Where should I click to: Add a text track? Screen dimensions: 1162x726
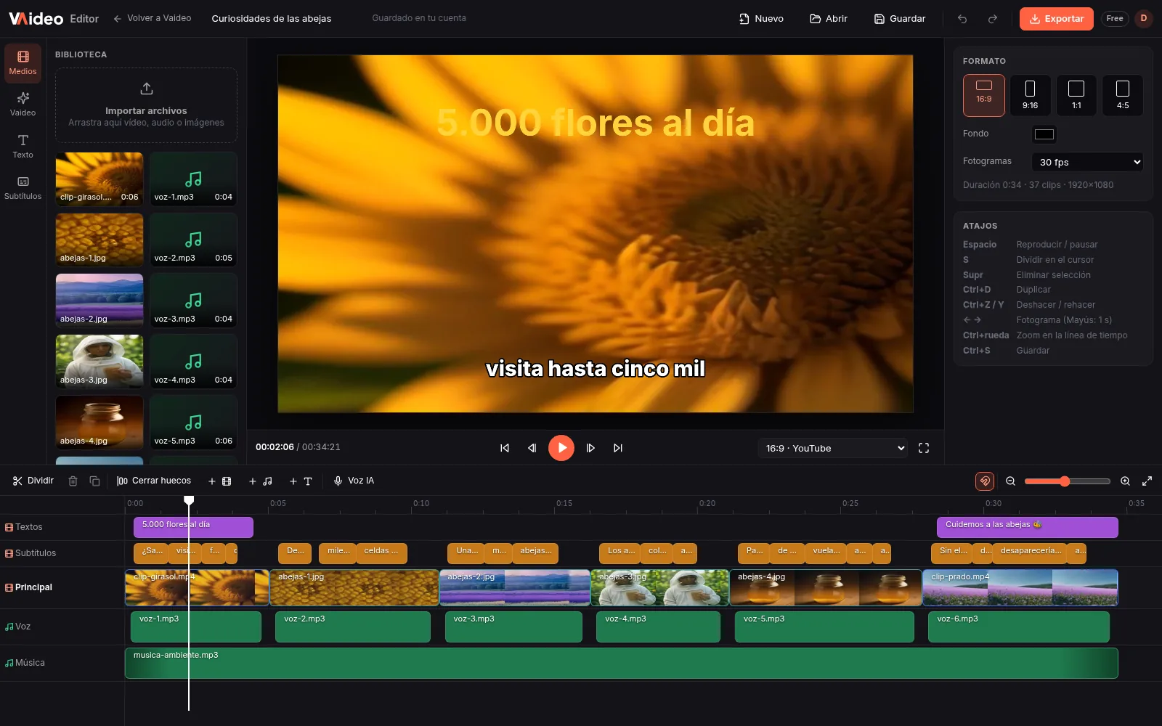point(301,481)
